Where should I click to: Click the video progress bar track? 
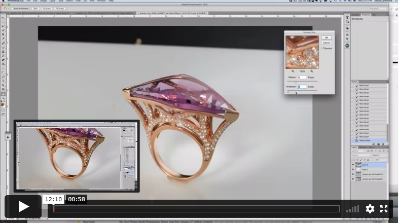click(196, 209)
